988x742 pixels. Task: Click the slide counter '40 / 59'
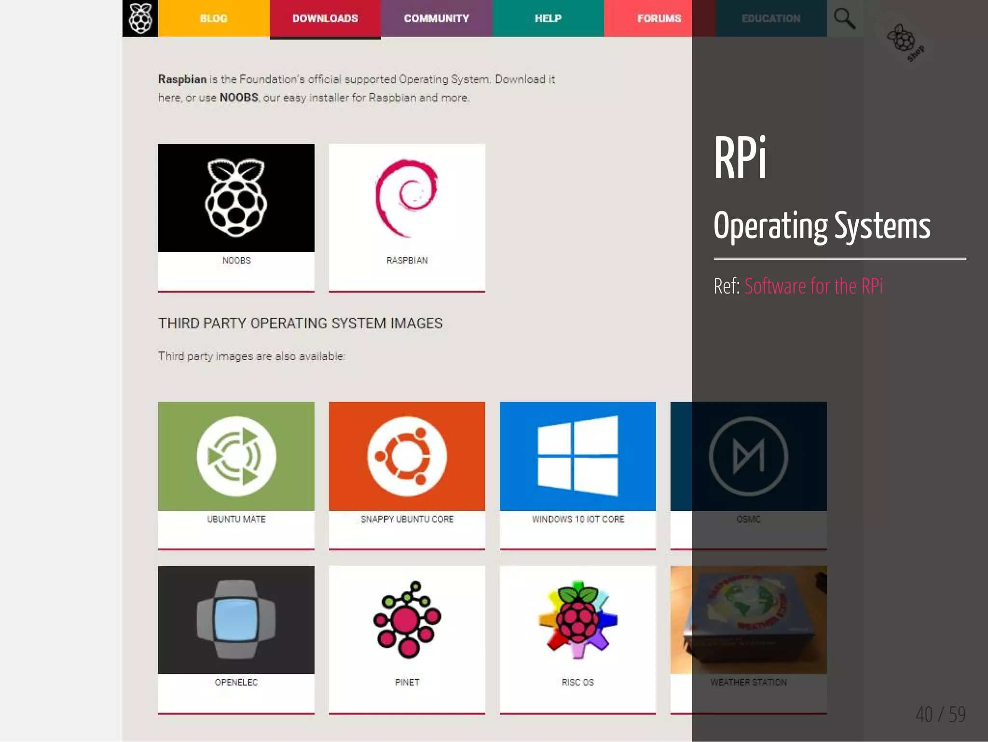(x=941, y=714)
